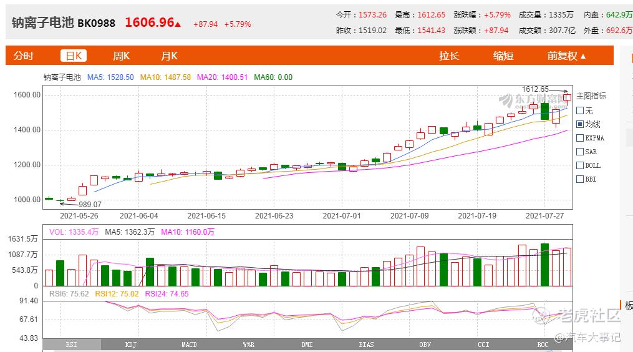This screenshot has height=352, width=633.
Task: Toggle the 均线 moving average checkbox
Action: pos(580,124)
